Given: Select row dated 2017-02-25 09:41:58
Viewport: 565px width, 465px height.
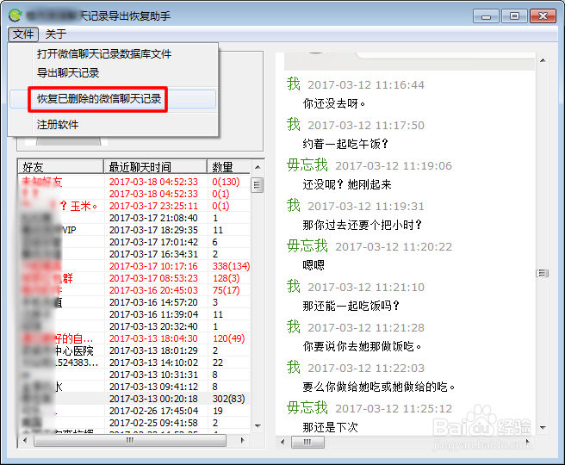Looking at the screenshot, I should (134, 423).
